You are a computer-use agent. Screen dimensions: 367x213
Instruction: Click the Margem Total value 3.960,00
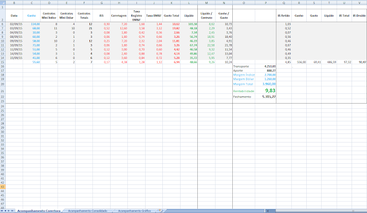[266, 84]
